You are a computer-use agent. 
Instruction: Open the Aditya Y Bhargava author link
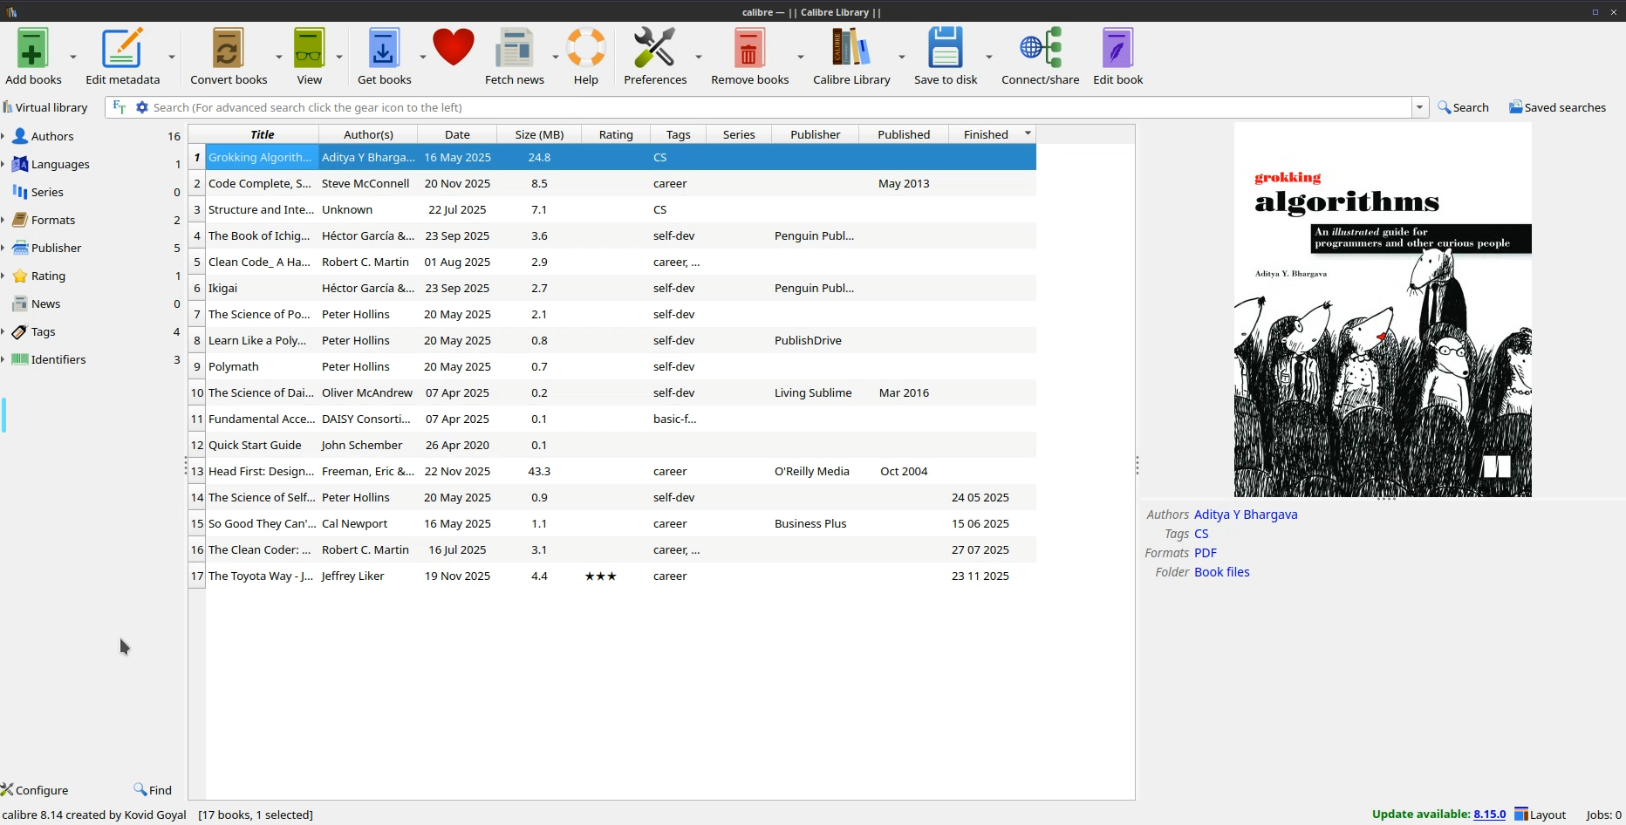pyautogui.click(x=1246, y=515)
